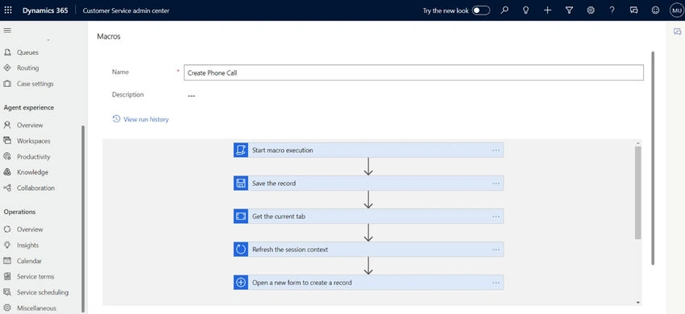The height and width of the screenshot is (314, 685).
Task: Collapse sidebar with the hamburger menu icon
Action: [x=7, y=31]
